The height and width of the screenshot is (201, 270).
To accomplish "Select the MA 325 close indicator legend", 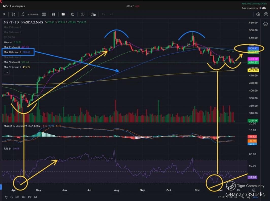I will (17, 67).
